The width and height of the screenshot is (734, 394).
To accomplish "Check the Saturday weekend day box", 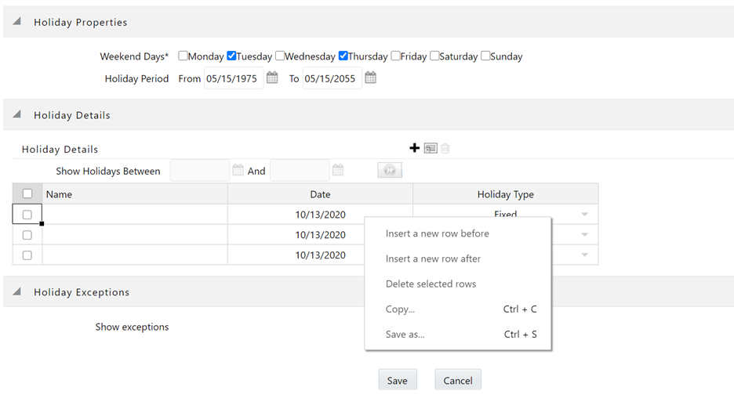I will tap(434, 56).
